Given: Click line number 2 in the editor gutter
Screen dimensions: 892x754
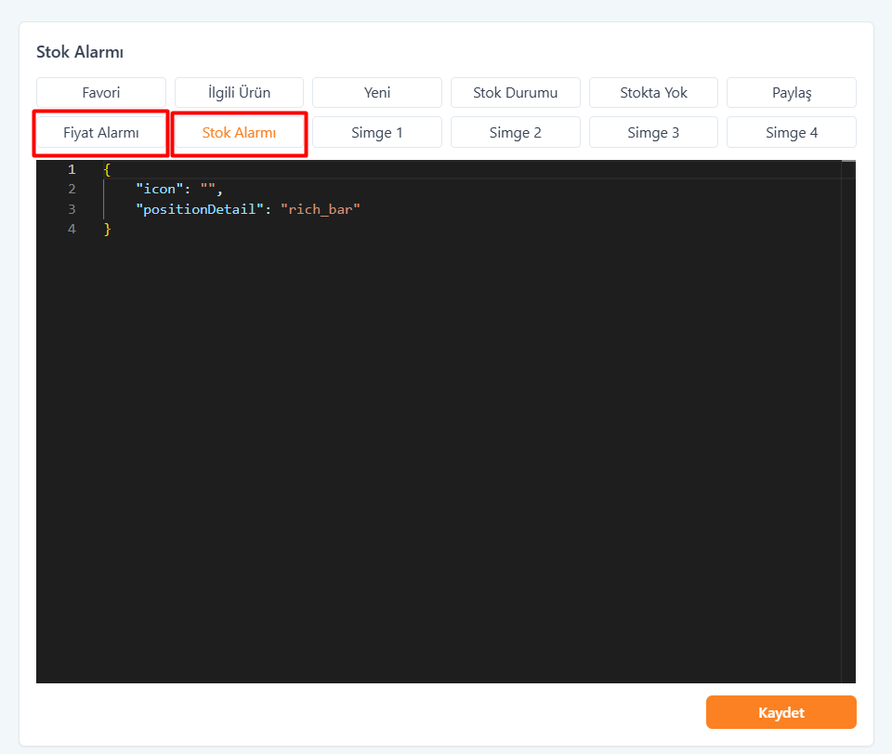Looking at the screenshot, I should pyautogui.click(x=72, y=190).
